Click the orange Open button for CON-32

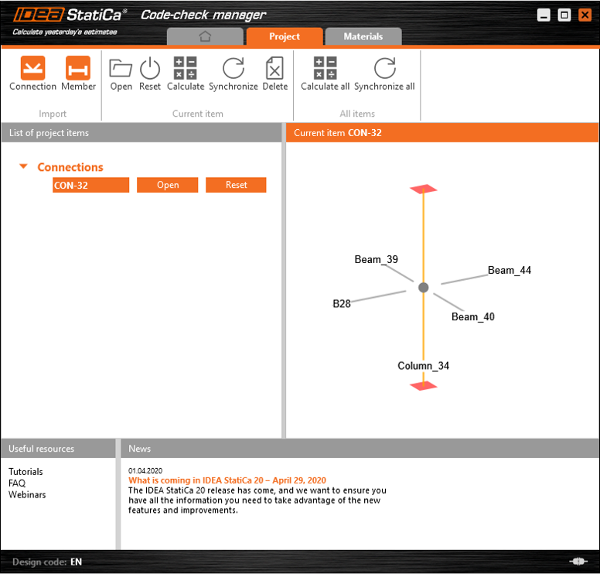pos(168,185)
